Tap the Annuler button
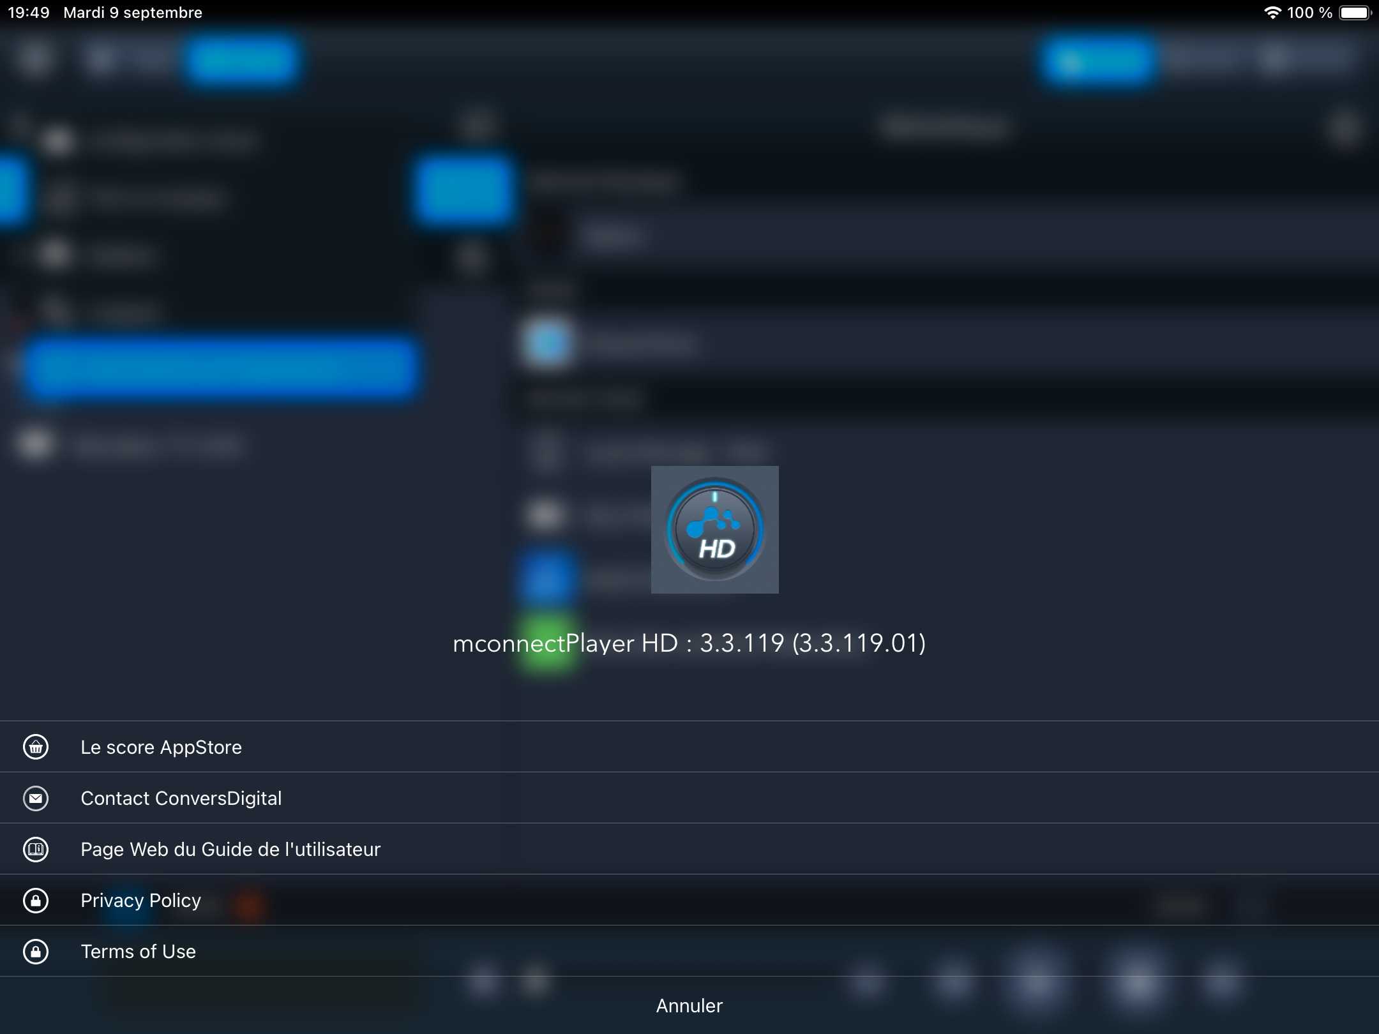This screenshot has width=1379, height=1034. coord(689,1005)
